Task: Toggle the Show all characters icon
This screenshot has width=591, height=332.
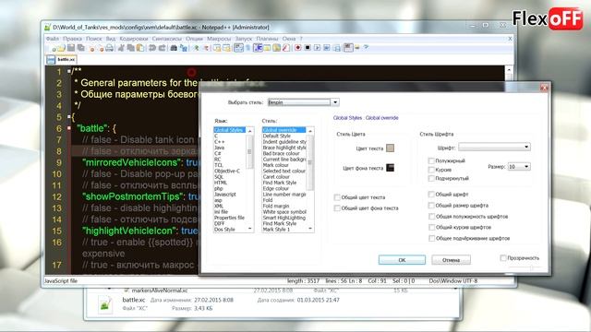Action: tap(248, 48)
